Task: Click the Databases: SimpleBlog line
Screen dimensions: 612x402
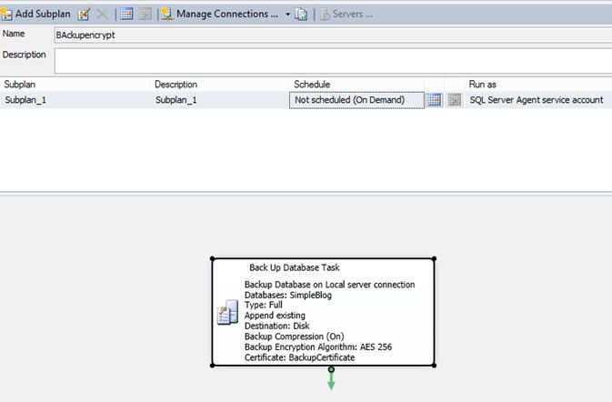Action: coord(288,295)
